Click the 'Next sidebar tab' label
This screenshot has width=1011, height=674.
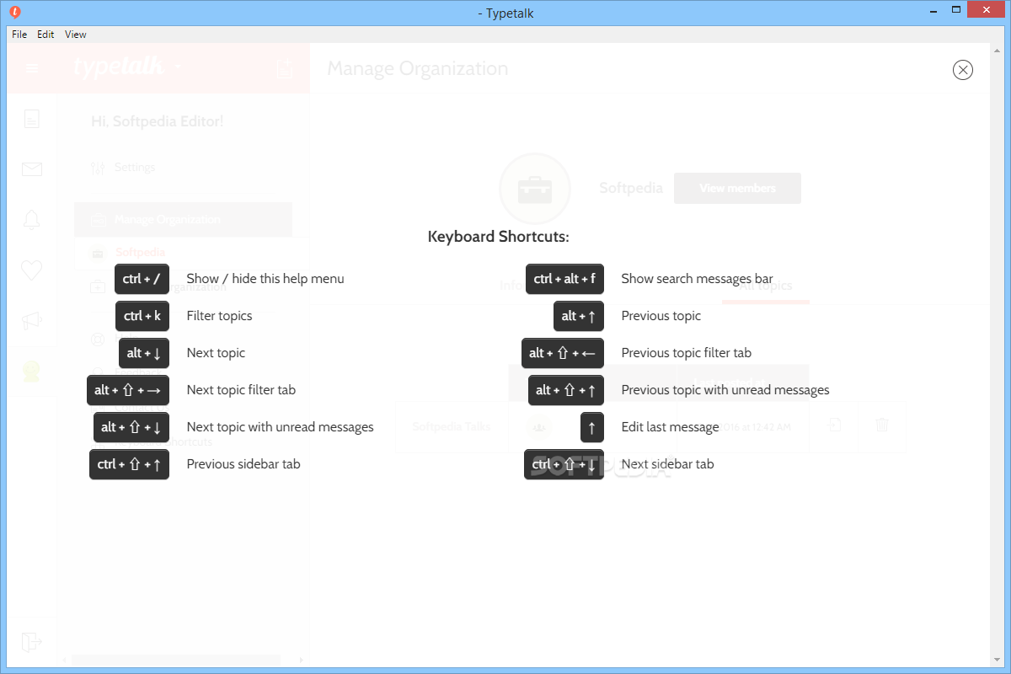[x=667, y=464]
